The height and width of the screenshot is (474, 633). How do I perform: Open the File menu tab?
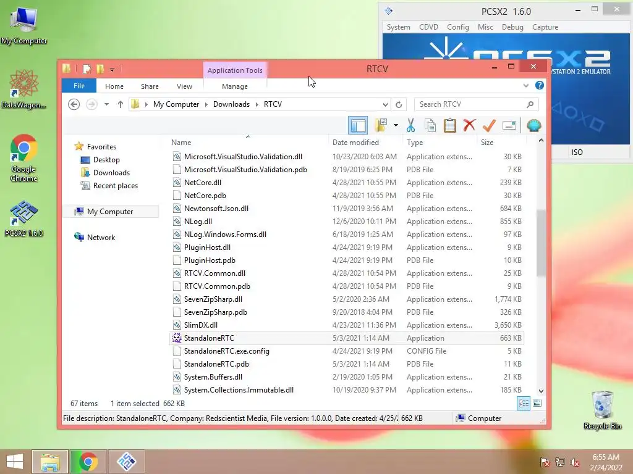point(79,86)
